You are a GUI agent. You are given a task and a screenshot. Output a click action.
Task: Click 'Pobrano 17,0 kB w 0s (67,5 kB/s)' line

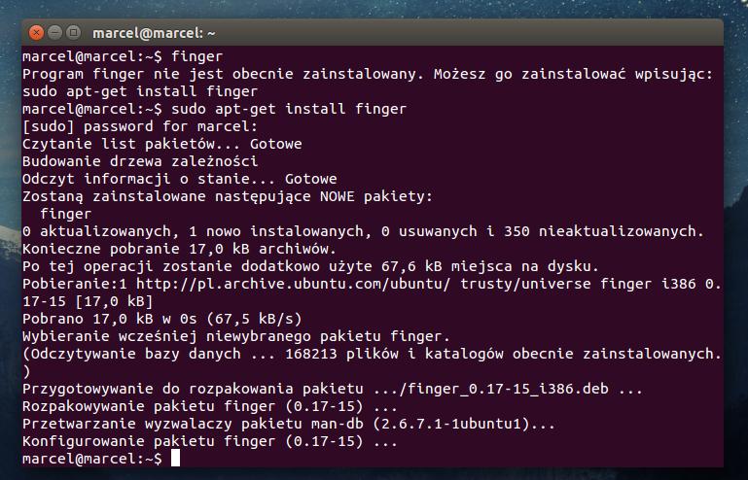(162, 319)
